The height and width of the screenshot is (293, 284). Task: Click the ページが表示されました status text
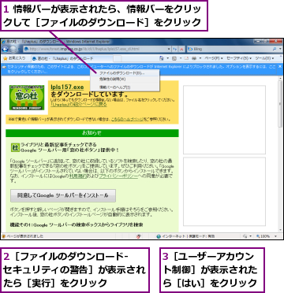pyautogui.click(x=25, y=236)
